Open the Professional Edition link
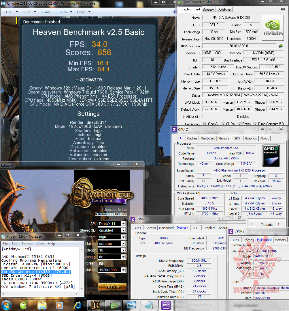289x311 pixels. pyautogui.click(x=111, y=214)
